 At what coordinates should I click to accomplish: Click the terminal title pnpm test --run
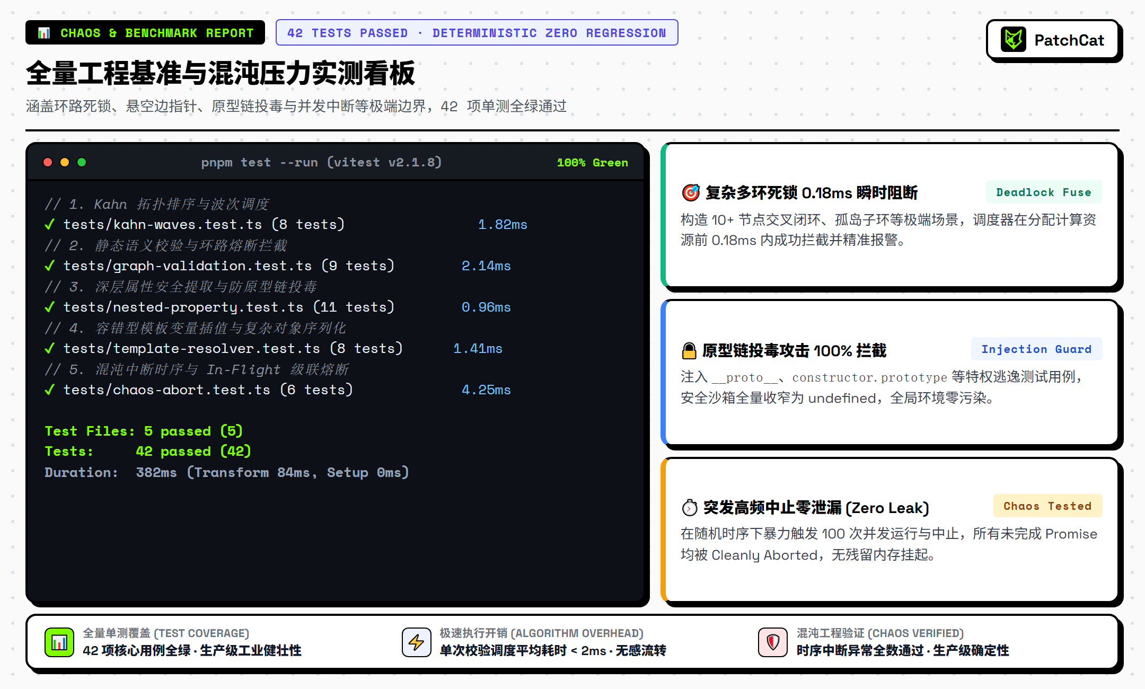click(x=321, y=162)
